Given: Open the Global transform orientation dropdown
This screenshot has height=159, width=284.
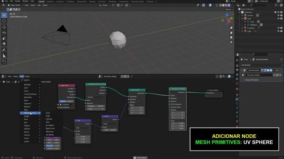Looking at the screenshot, I should coord(105,5).
